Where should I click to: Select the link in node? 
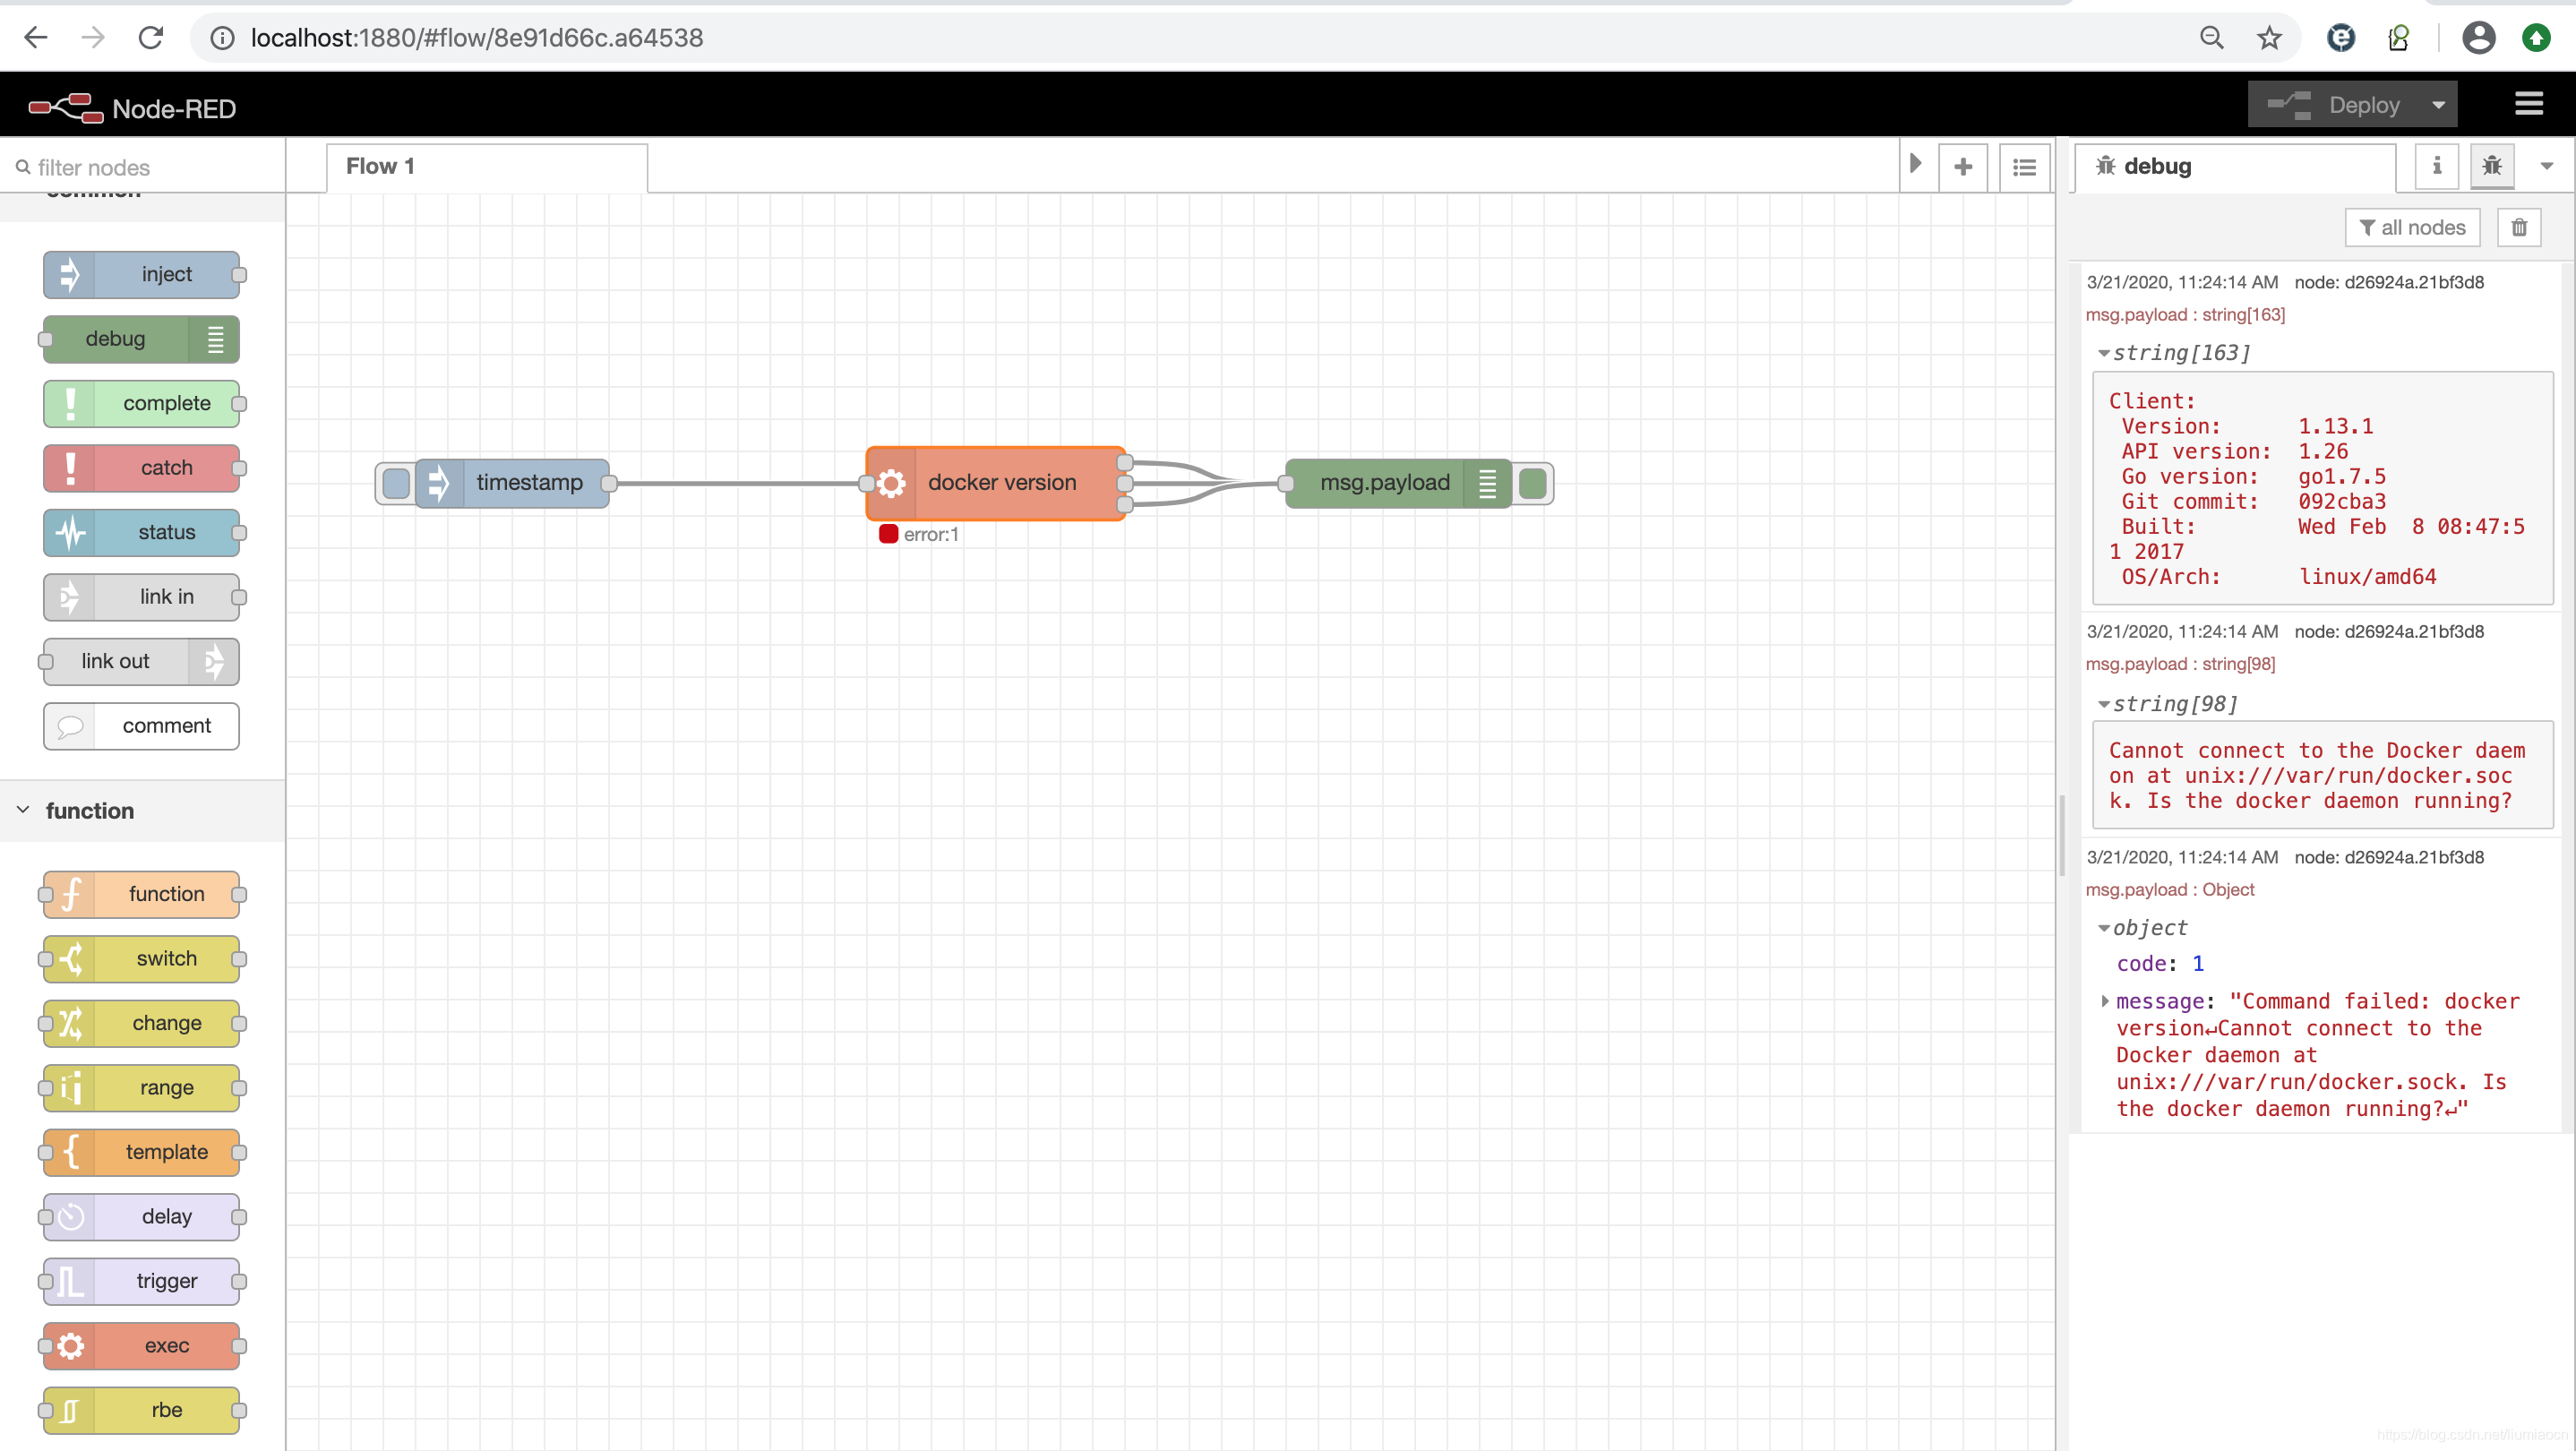click(x=142, y=597)
